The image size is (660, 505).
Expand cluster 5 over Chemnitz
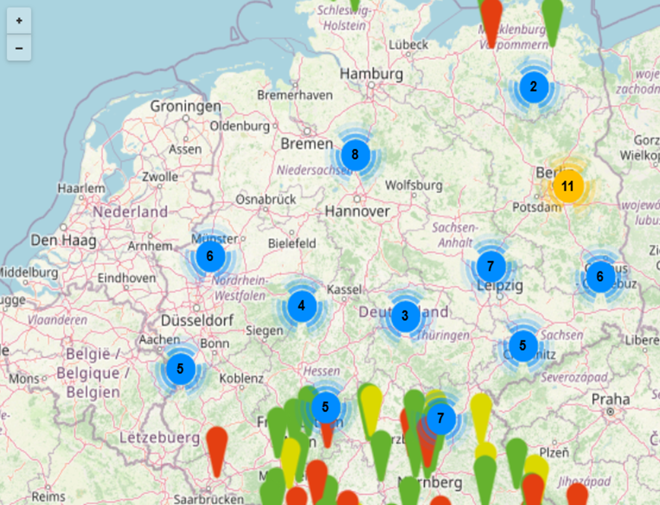pyautogui.click(x=523, y=346)
